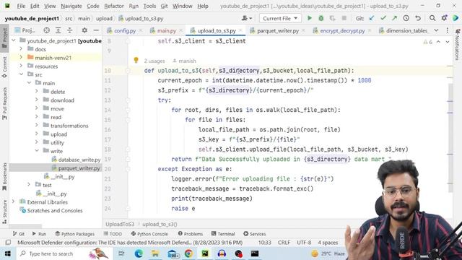Click the Windows Start button
This screenshot has height=260, width=462.
click(x=7, y=253)
